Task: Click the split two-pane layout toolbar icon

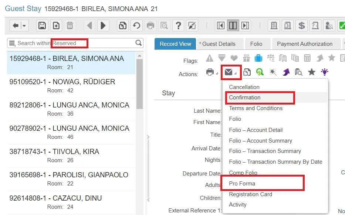Action: coord(233,26)
